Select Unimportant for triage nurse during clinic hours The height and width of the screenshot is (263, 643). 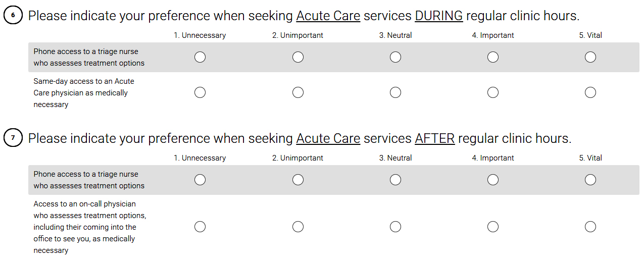[x=298, y=57]
